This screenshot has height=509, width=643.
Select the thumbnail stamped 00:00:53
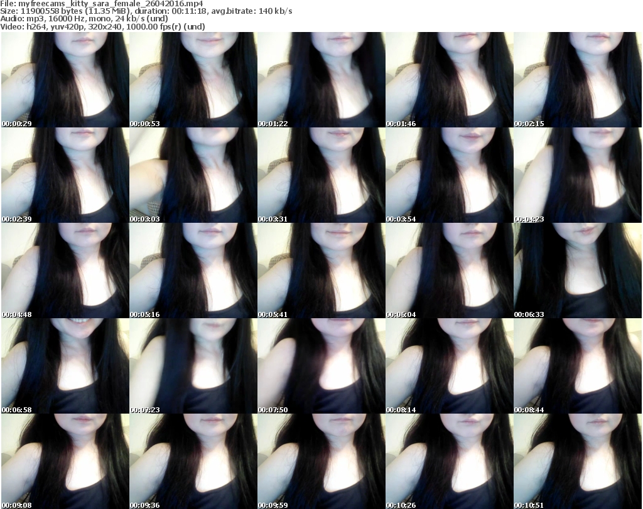[193, 80]
